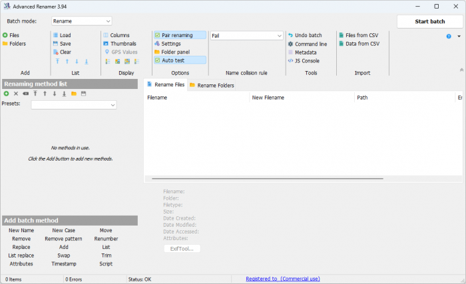Disable the Auto test option
The height and width of the screenshot is (284, 466).
coord(157,60)
